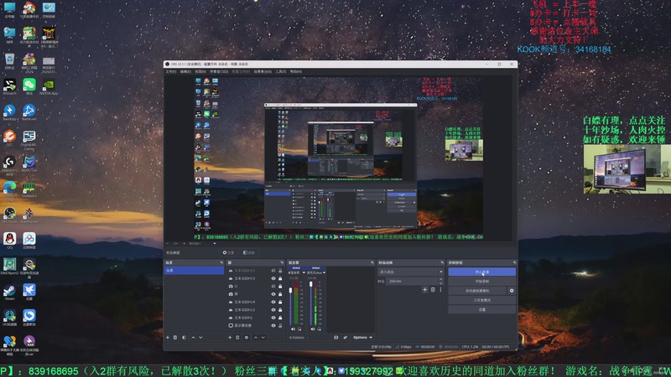This screenshot has height=377, width=671.
Task: Hide the 文本 (GDI+) 4 source
Action: 273,302
